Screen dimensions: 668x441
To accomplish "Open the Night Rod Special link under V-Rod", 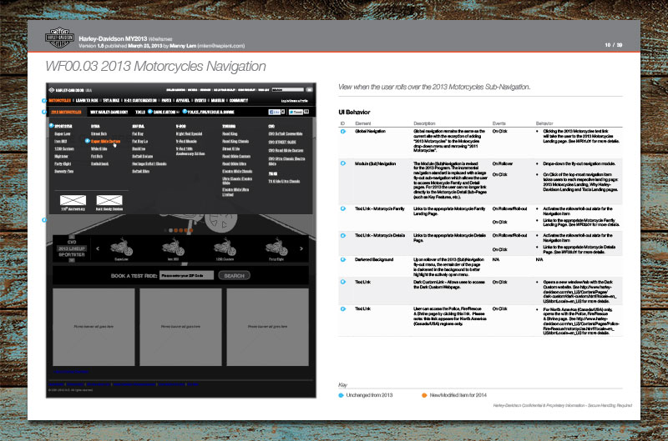I will pos(189,134).
